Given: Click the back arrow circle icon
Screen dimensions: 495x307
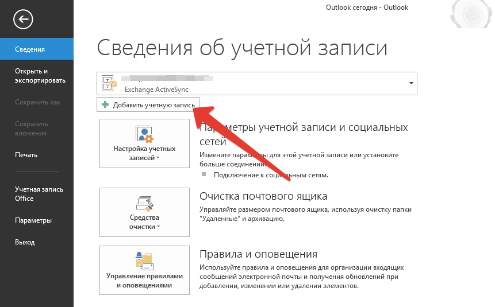Looking at the screenshot, I should tap(23, 20).
